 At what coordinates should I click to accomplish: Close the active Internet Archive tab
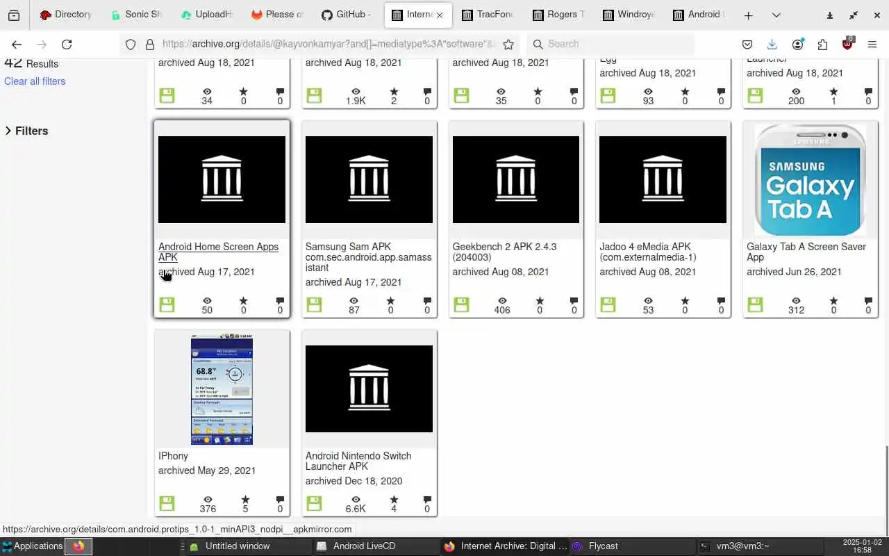(x=439, y=15)
